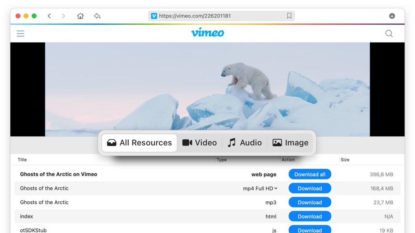Switch to the Image tab

tap(290, 143)
